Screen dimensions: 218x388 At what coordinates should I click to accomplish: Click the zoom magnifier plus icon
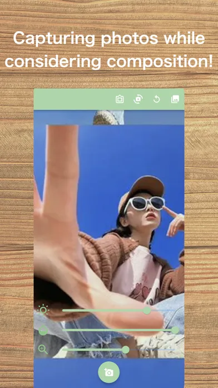[x=43, y=350]
